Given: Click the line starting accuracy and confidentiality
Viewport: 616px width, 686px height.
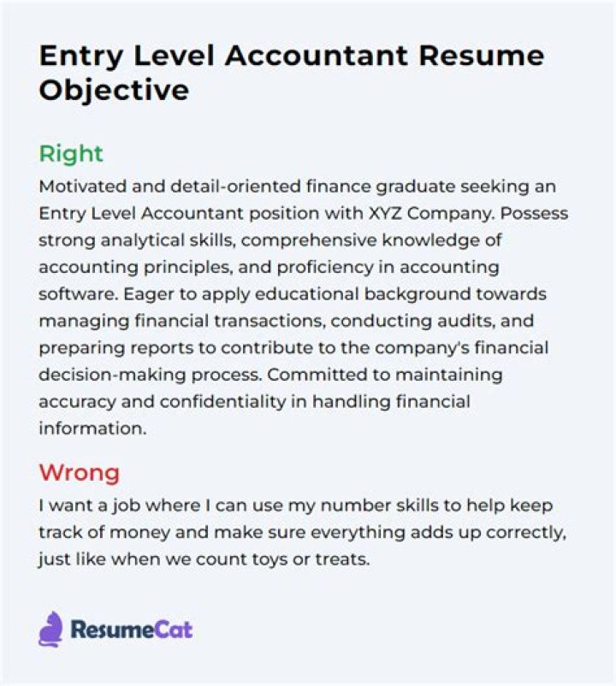Looking at the screenshot, I should point(255,402).
